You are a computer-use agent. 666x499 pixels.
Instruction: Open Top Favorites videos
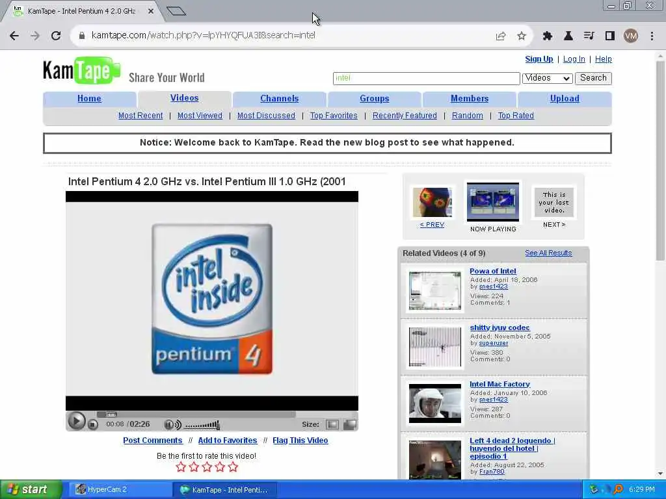[334, 116]
